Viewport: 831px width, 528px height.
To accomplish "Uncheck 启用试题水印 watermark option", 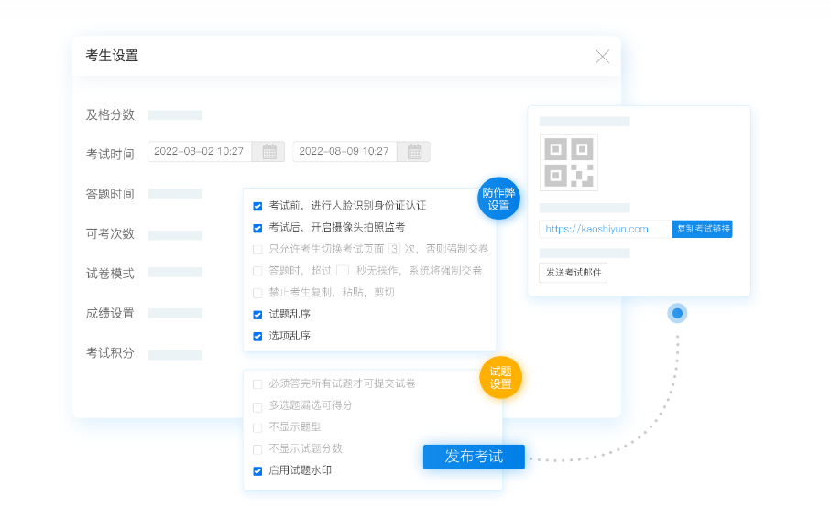I will pos(257,471).
